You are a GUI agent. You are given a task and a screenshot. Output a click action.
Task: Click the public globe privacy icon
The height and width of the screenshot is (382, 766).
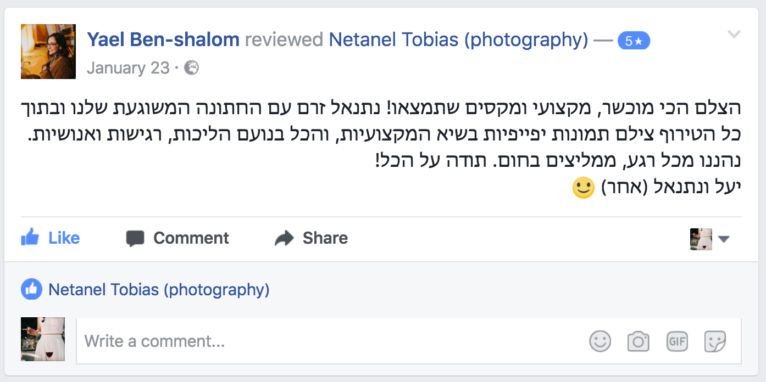click(x=191, y=68)
